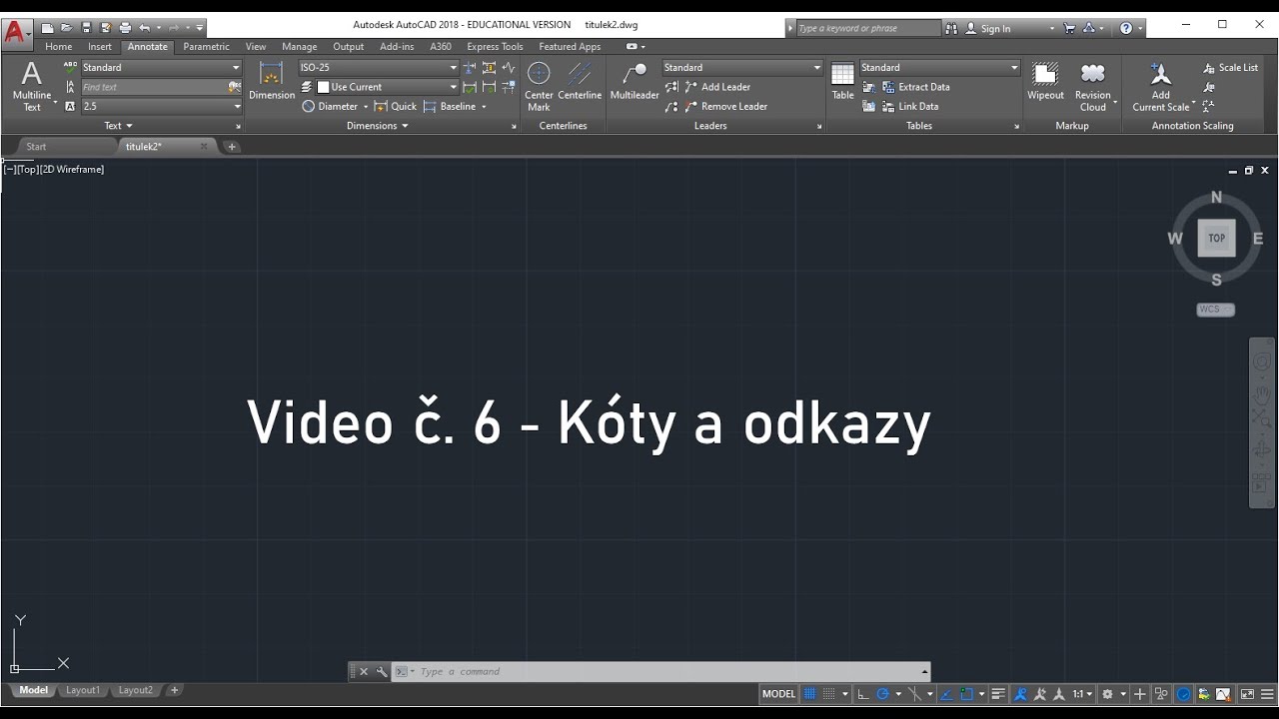Toggle object snap tracking
Viewport: 1279px width, 719px height.
click(x=947, y=694)
